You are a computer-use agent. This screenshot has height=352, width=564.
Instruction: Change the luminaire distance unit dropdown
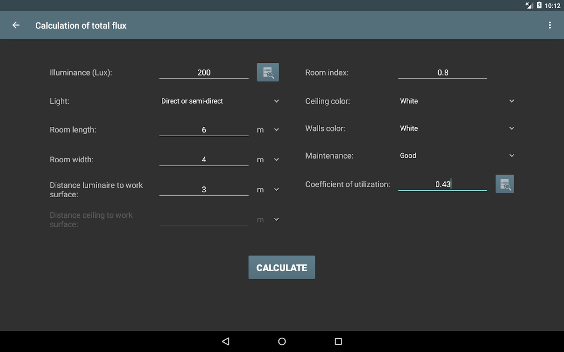(268, 190)
